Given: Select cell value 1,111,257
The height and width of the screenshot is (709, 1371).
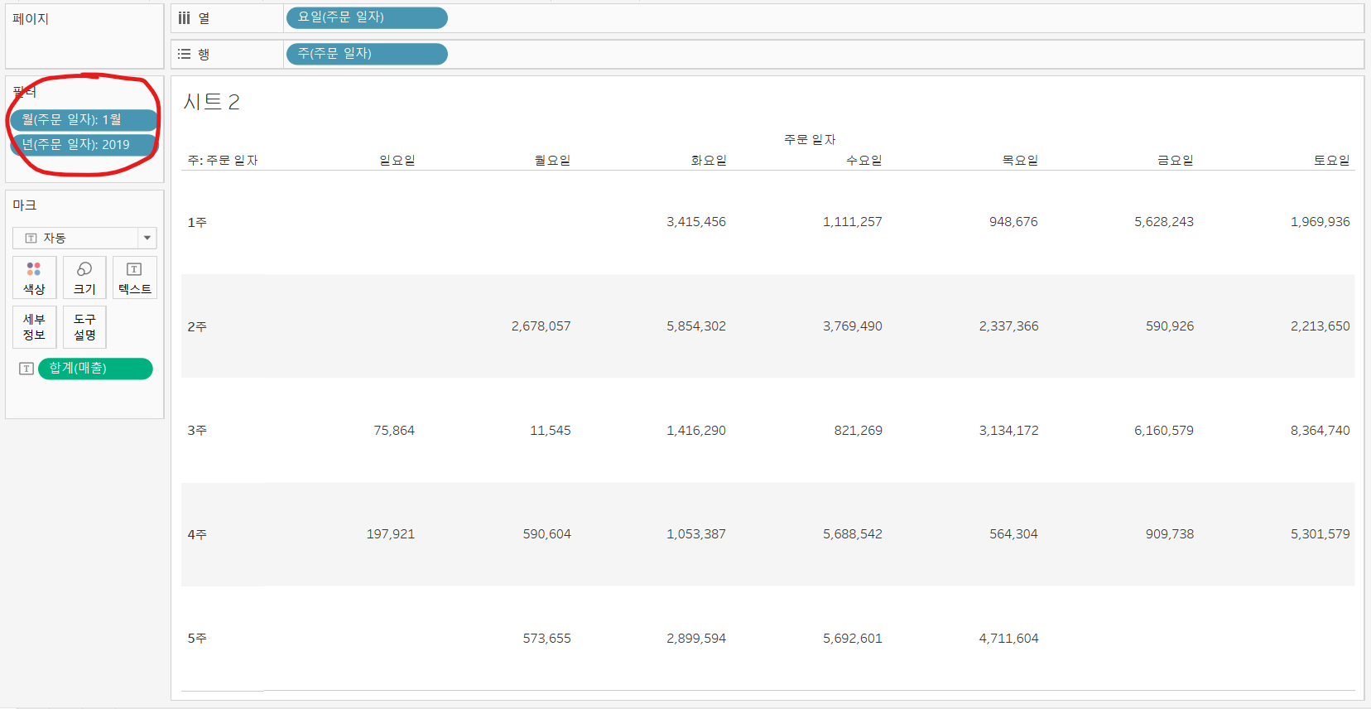Looking at the screenshot, I should tap(853, 222).
